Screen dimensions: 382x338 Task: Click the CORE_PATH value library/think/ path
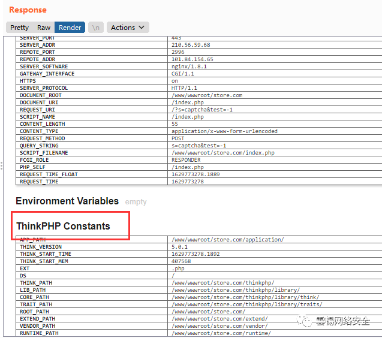tap(245, 297)
